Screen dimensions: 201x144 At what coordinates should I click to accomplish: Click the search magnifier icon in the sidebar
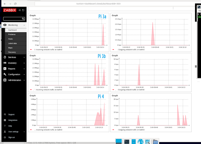coord(23,19)
